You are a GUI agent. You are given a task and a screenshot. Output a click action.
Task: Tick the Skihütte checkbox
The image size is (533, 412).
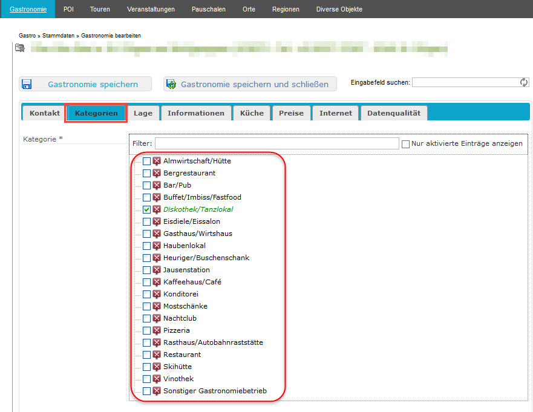coord(146,367)
